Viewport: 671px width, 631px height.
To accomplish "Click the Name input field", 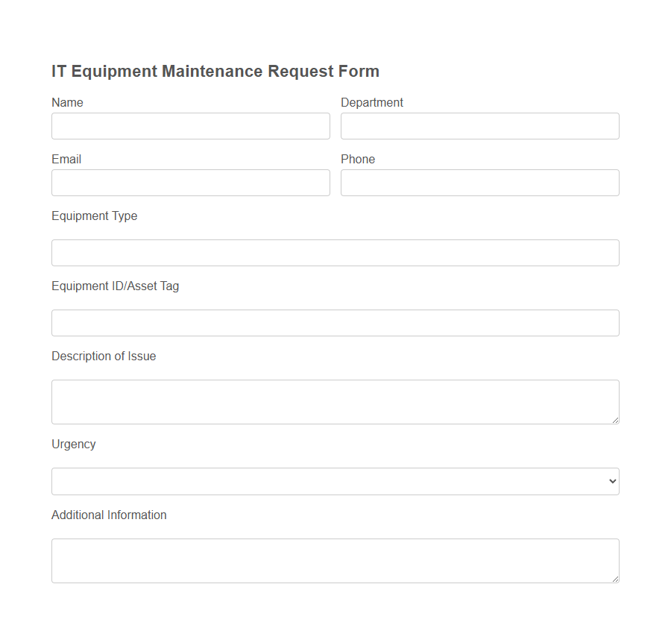I will coord(190,126).
